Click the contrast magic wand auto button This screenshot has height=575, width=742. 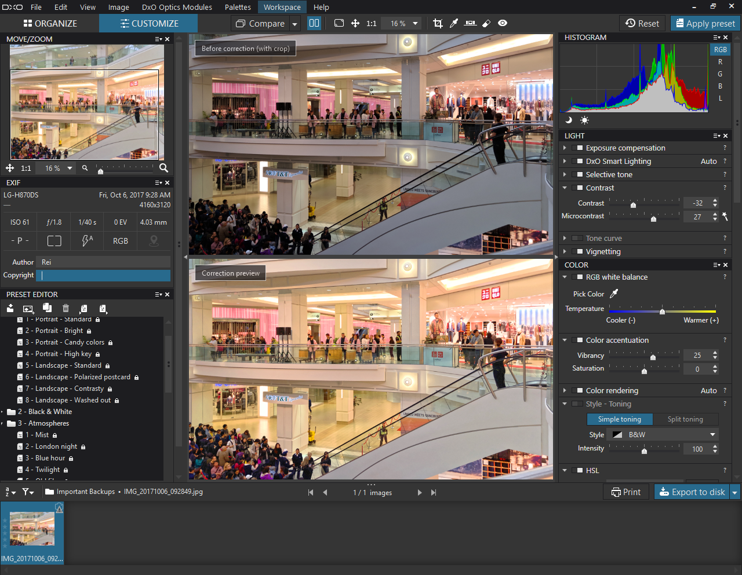point(725,216)
